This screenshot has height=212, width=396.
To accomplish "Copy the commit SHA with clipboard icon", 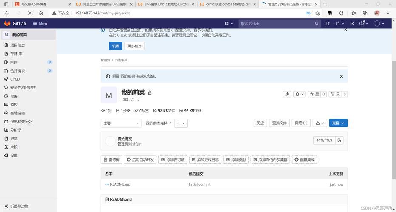I will 339,140.
